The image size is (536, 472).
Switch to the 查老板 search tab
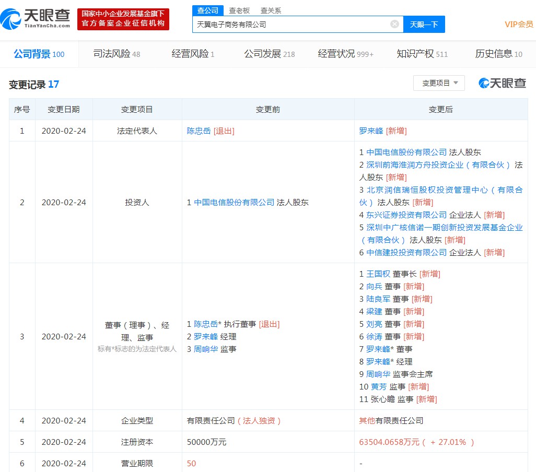pyautogui.click(x=239, y=10)
